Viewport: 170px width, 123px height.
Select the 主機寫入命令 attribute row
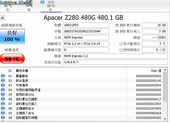[x=81, y=113]
